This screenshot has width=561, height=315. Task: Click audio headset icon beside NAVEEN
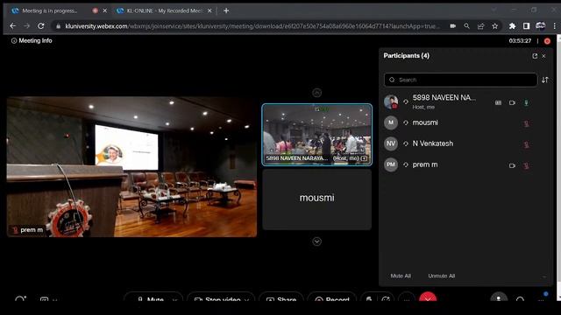406,101
